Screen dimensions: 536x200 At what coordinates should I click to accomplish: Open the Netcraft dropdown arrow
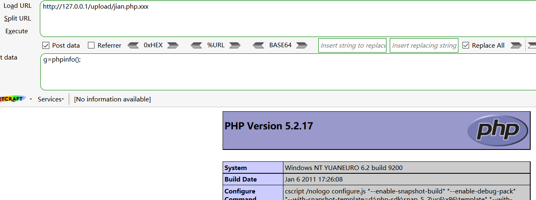[31, 99]
